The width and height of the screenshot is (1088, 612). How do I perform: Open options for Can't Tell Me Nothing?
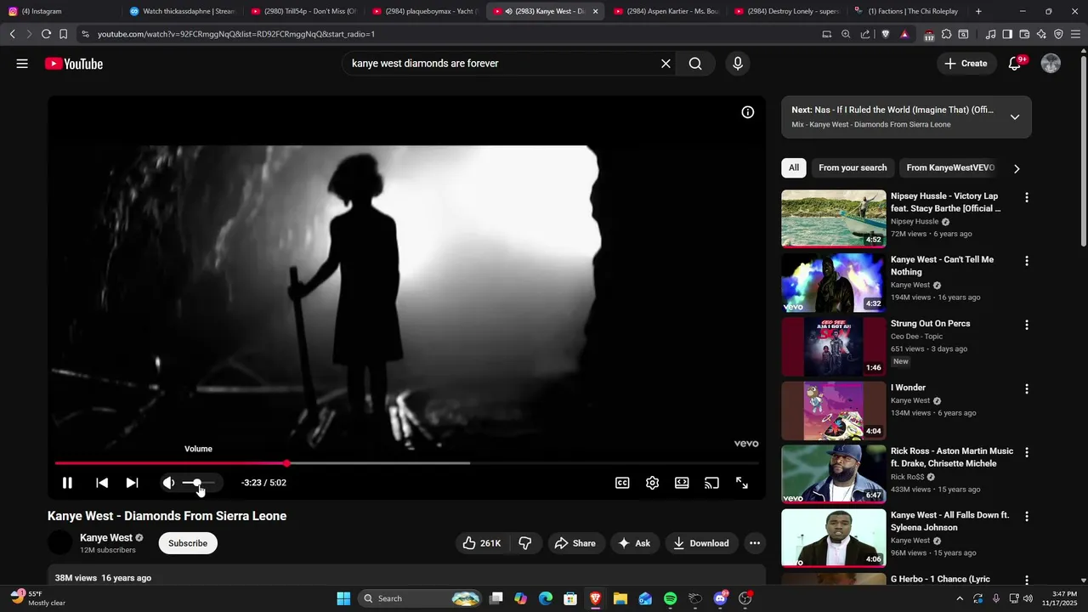coord(1027,261)
